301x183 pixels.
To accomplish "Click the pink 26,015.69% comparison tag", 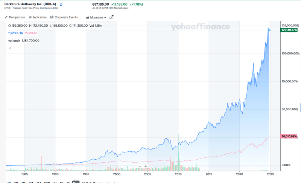I will pyautogui.click(x=289, y=136).
